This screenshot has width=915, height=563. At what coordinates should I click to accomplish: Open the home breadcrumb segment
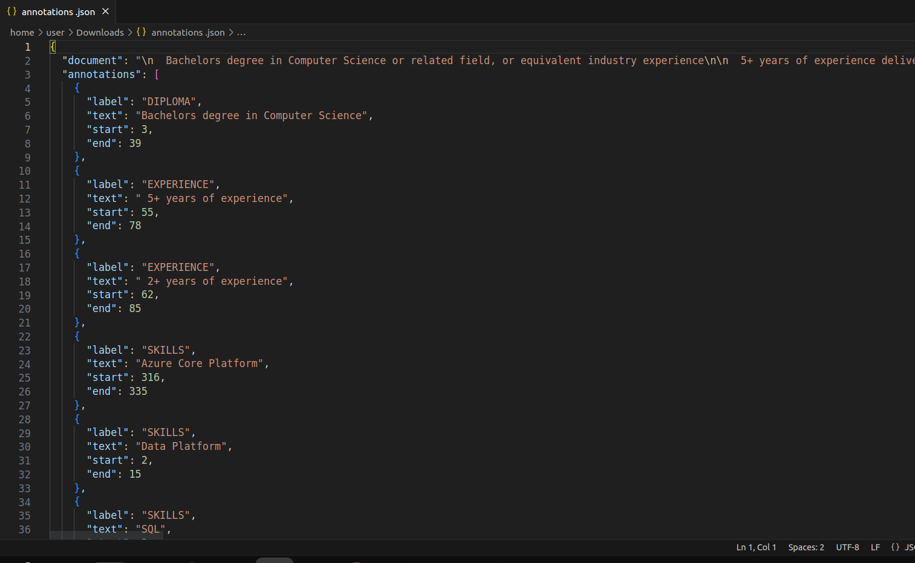(x=22, y=33)
